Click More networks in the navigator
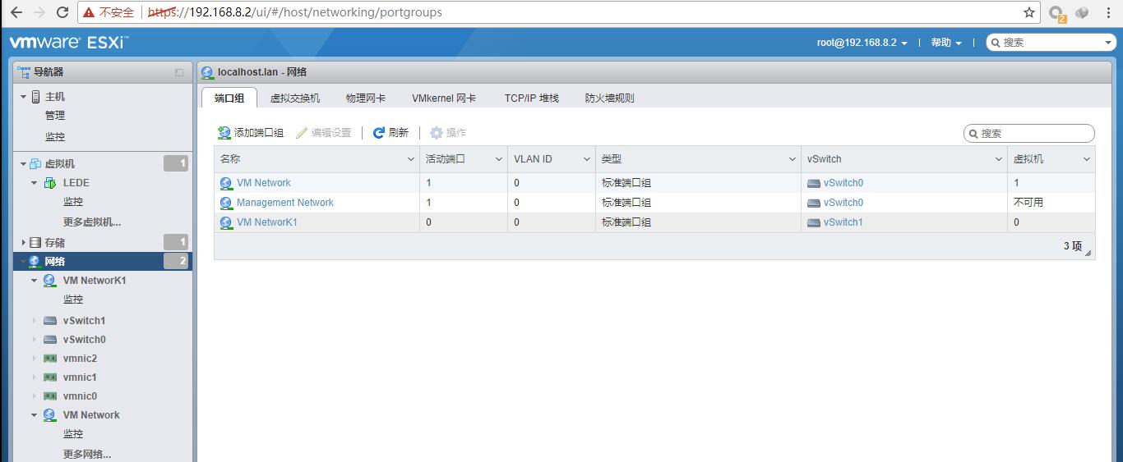 coord(87,454)
